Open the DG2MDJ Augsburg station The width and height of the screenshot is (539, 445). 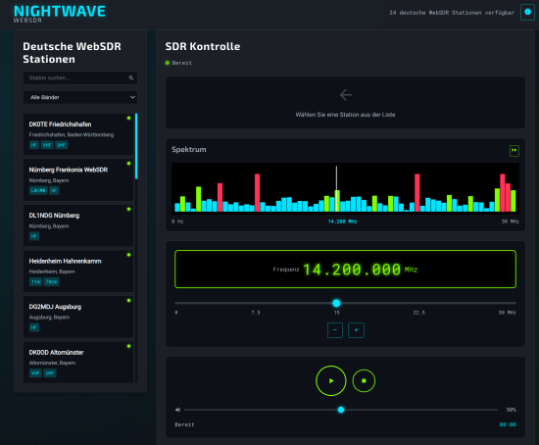point(78,317)
